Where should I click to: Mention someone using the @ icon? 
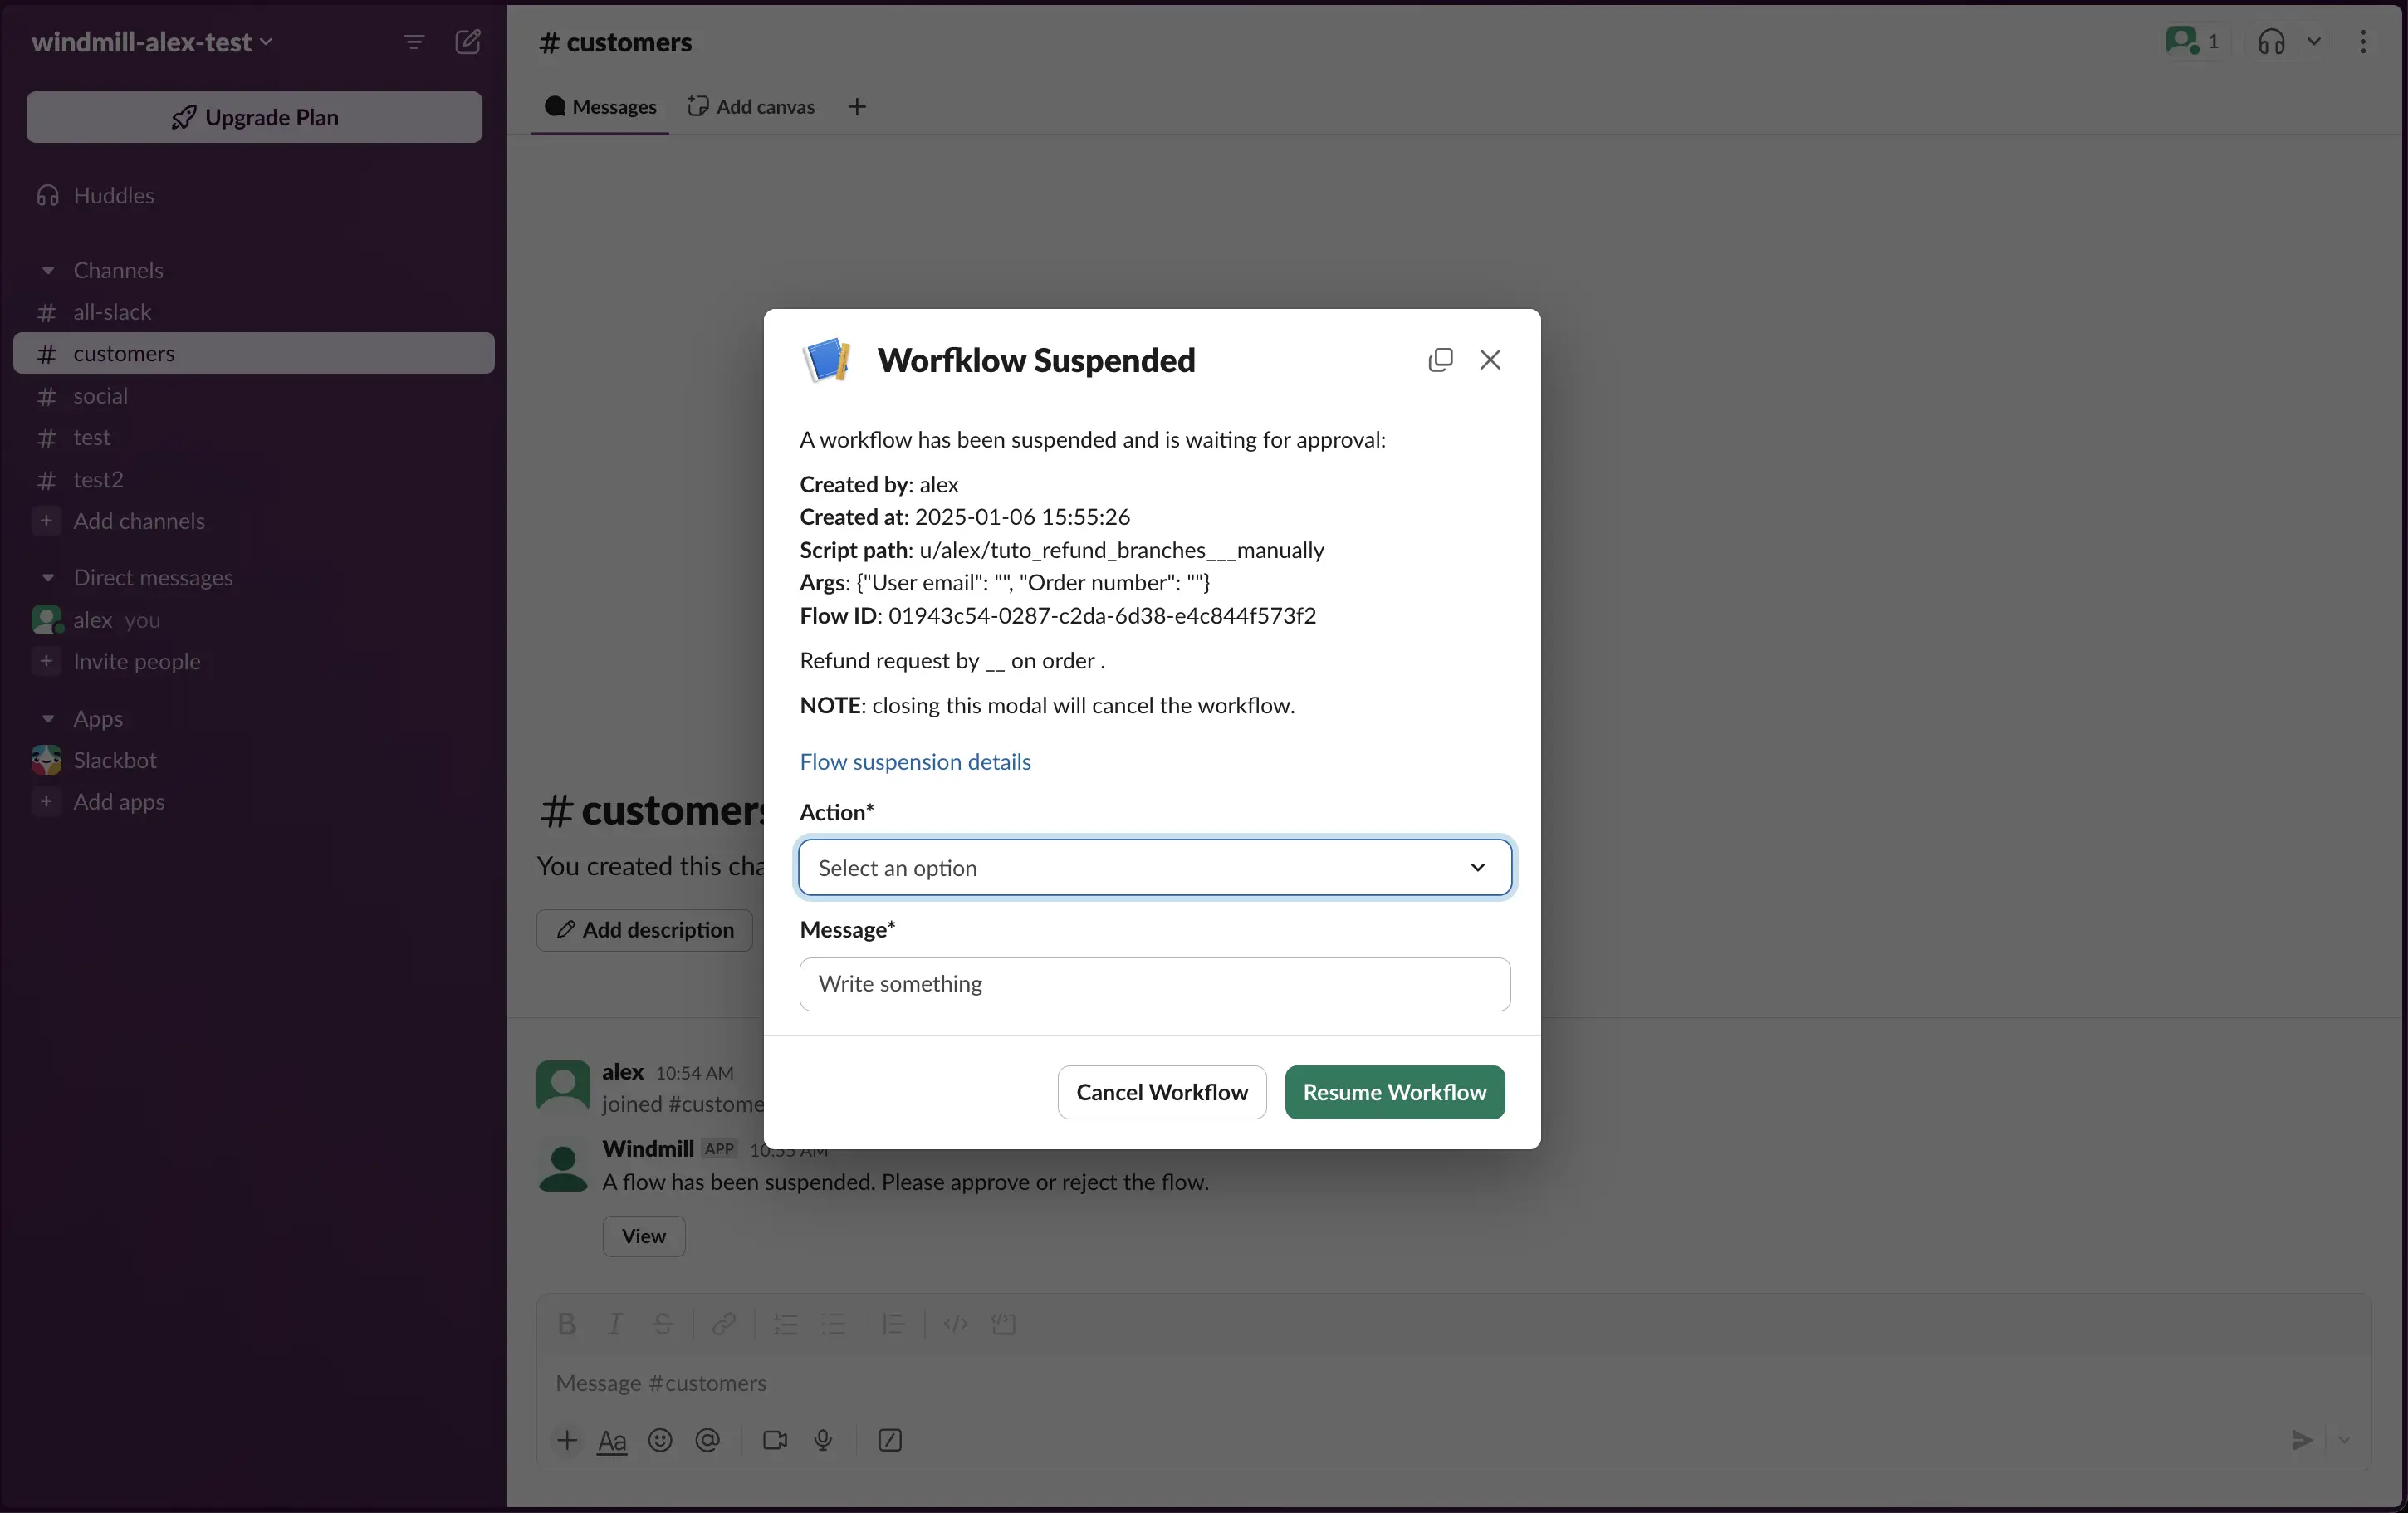coord(708,1440)
